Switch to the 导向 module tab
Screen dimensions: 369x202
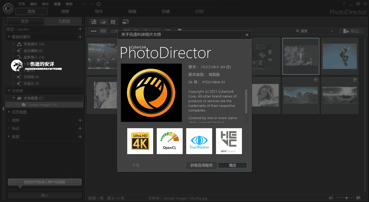click(99, 11)
